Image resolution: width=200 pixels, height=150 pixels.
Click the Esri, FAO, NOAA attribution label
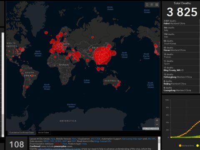(151, 129)
